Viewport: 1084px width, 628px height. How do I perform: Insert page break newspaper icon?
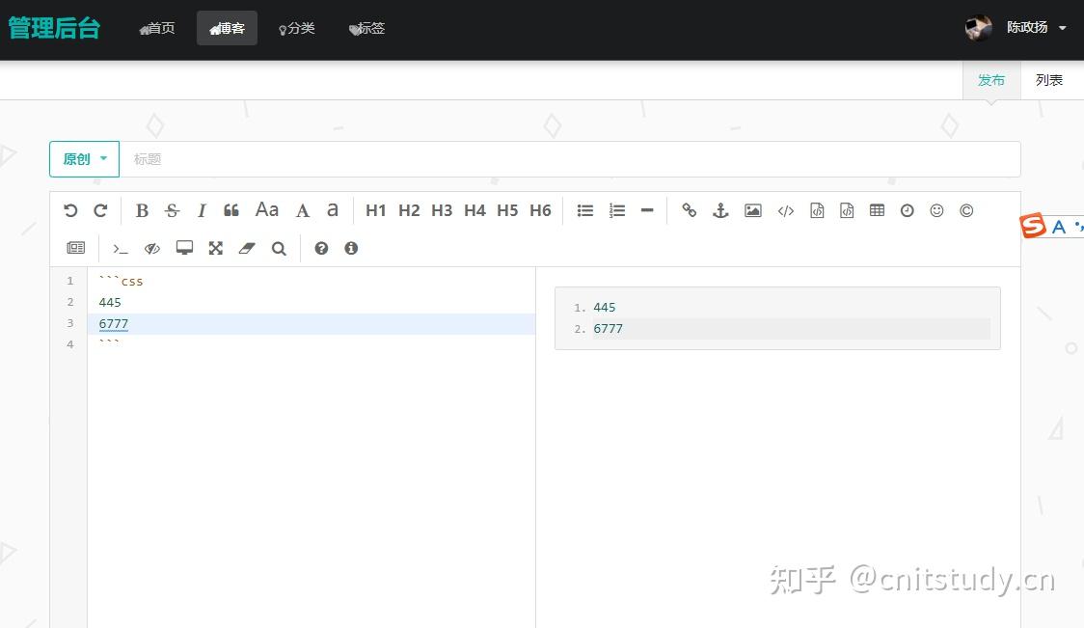75,248
